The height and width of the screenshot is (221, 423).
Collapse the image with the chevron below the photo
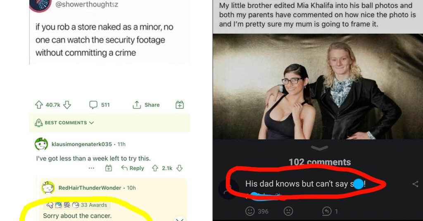(x=320, y=148)
